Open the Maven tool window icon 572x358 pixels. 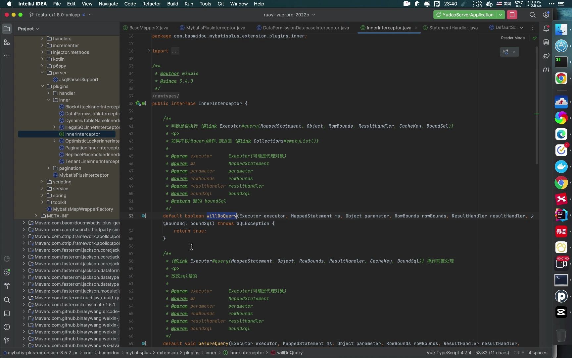point(546,69)
